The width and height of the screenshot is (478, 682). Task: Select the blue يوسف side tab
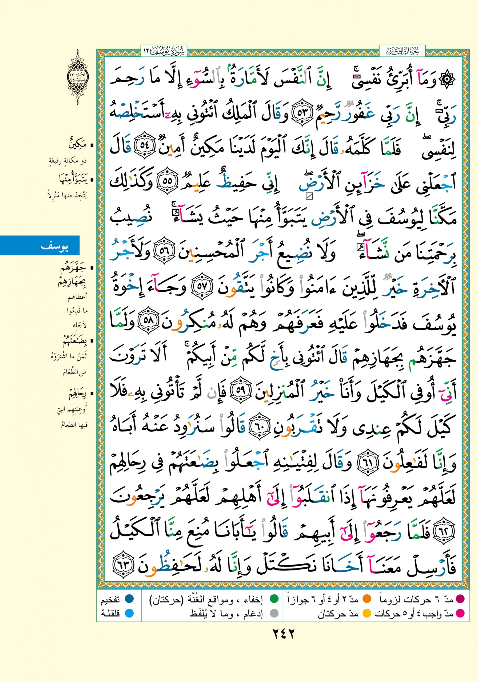[x=40, y=245]
